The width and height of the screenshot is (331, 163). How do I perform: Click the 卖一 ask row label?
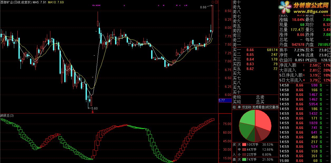click(x=237, y=45)
